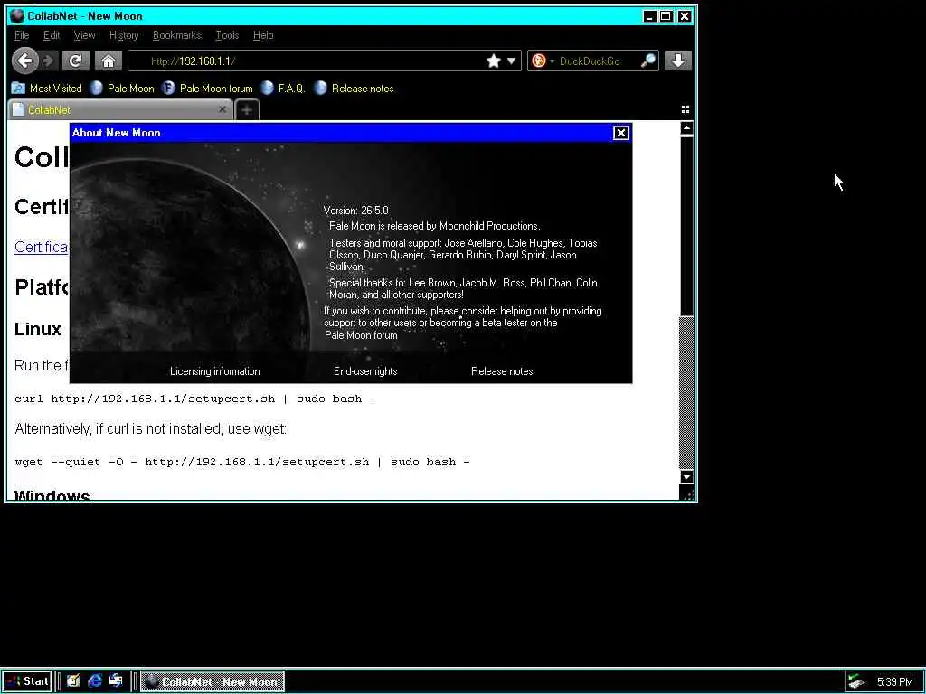Open the browser home page
This screenshot has width=926, height=694.
[109, 61]
